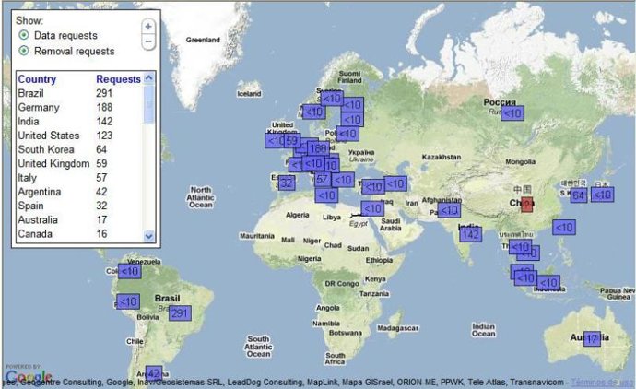Image resolution: width=636 pixels, height=389 pixels.
Task: Sort by the Requests column header
Action: (x=118, y=79)
